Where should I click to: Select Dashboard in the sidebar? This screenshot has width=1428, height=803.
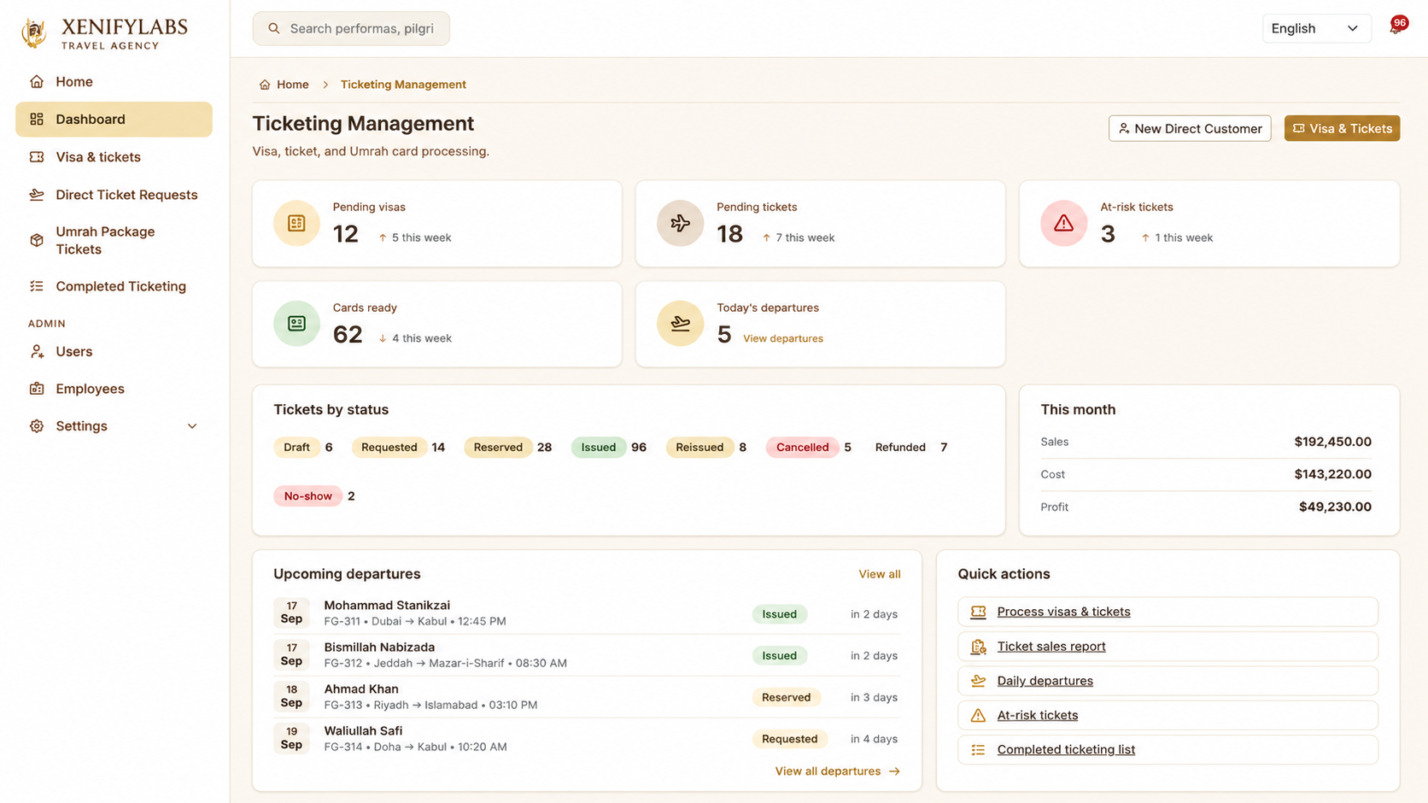(114, 120)
